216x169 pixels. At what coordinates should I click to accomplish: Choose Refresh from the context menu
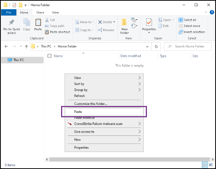(104, 96)
